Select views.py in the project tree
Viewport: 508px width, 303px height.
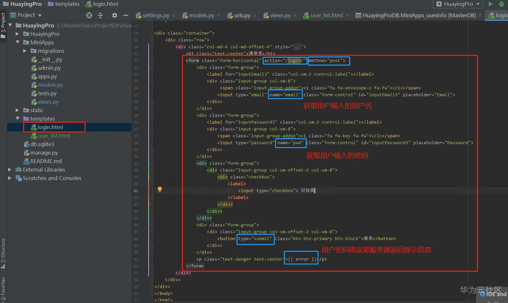click(48, 102)
